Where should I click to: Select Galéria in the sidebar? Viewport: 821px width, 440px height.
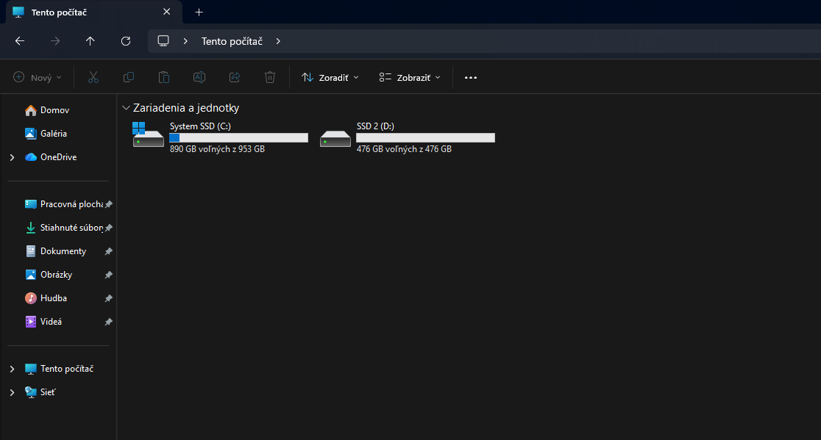pos(53,134)
